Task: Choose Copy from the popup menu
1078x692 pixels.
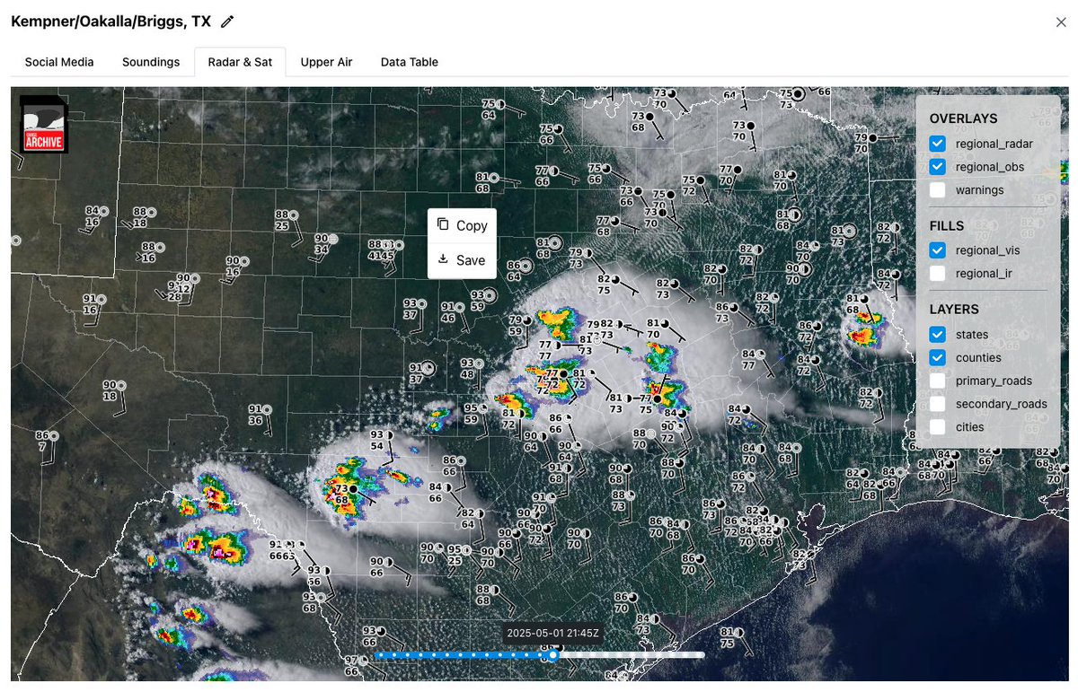Action: point(462,225)
